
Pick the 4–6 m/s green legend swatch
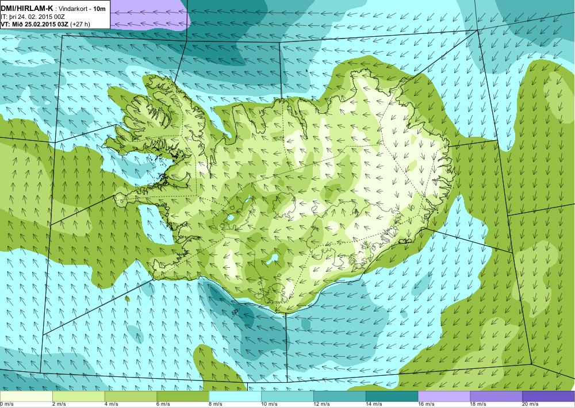131,397
